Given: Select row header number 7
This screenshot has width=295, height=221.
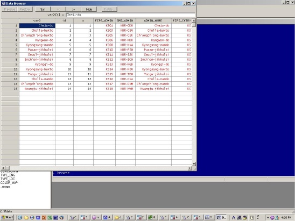Looking at the screenshot, I should [10, 54].
